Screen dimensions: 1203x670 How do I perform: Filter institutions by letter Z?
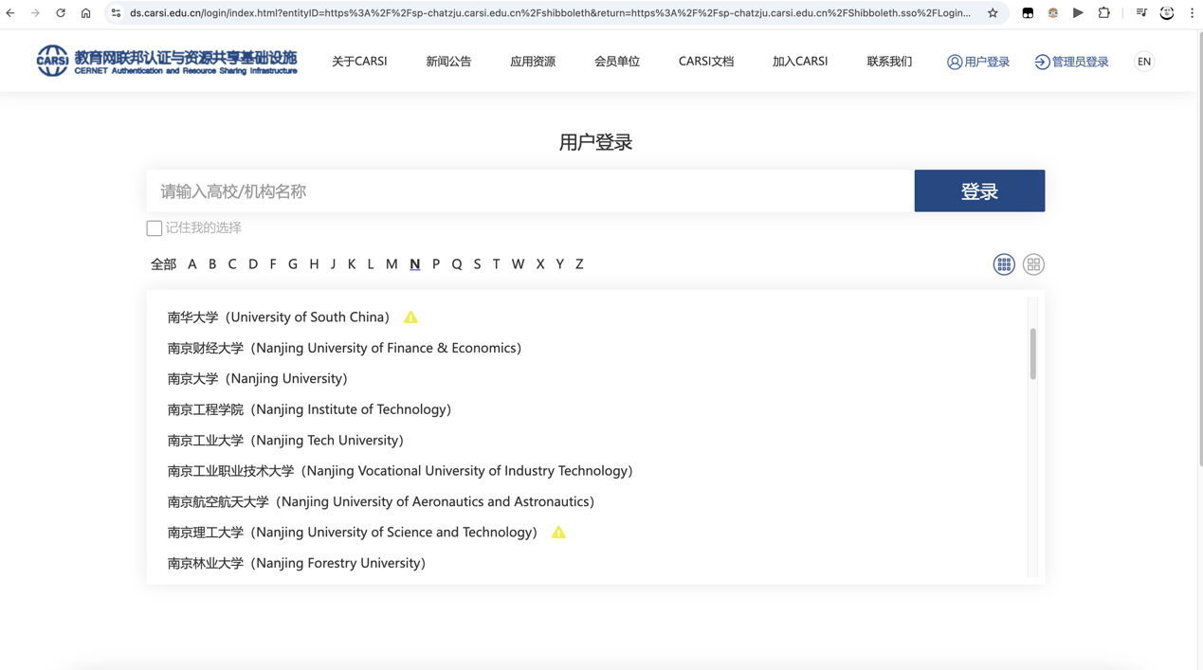[579, 264]
